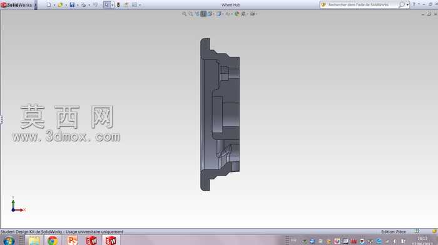Click Edit Appearance sphere icon
This screenshot has width=438, height=245.
click(237, 14)
